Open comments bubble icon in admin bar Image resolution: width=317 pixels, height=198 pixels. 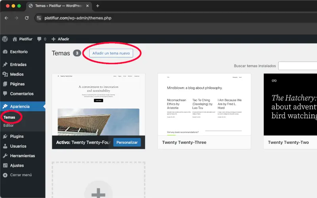pos(39,39)
